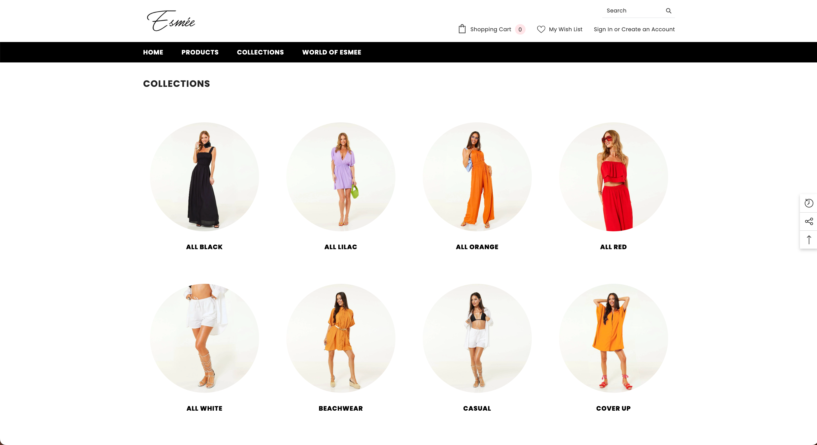817x445 pixels.
Task: Open the All Black collection image
Action: tap(204, 177)
